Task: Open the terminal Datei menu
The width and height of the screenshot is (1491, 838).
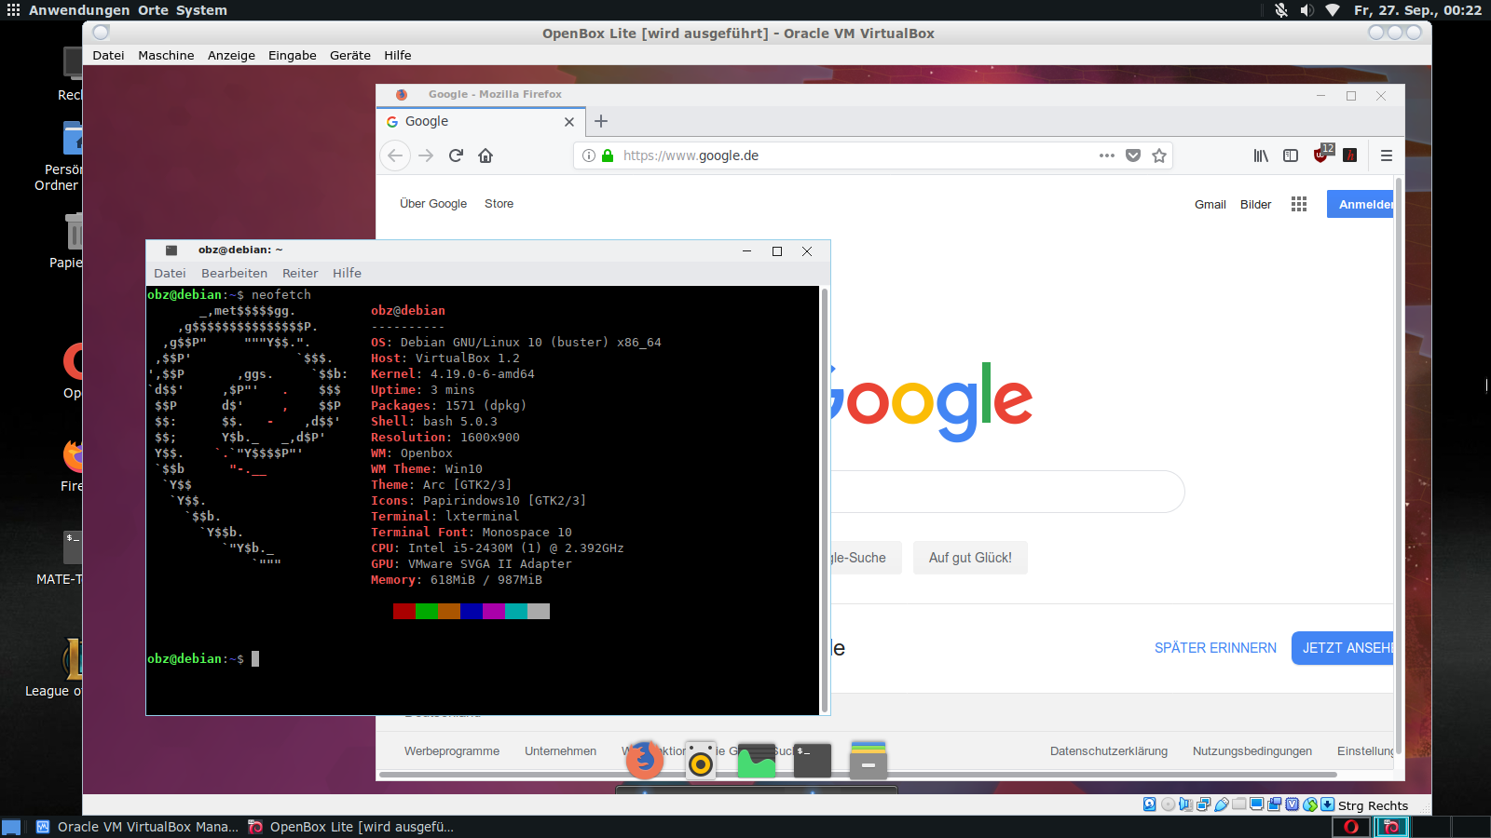Action: click(x=170, y=273)
